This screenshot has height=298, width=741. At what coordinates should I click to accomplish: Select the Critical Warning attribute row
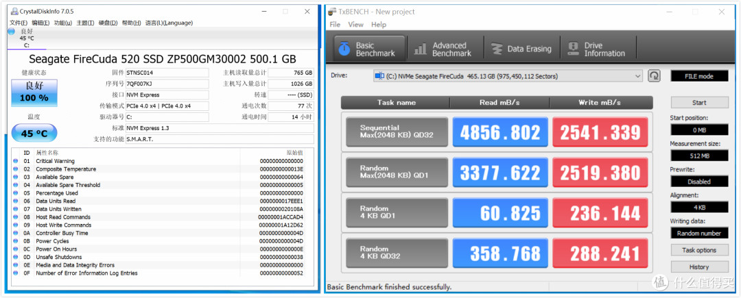pos(158,161)
